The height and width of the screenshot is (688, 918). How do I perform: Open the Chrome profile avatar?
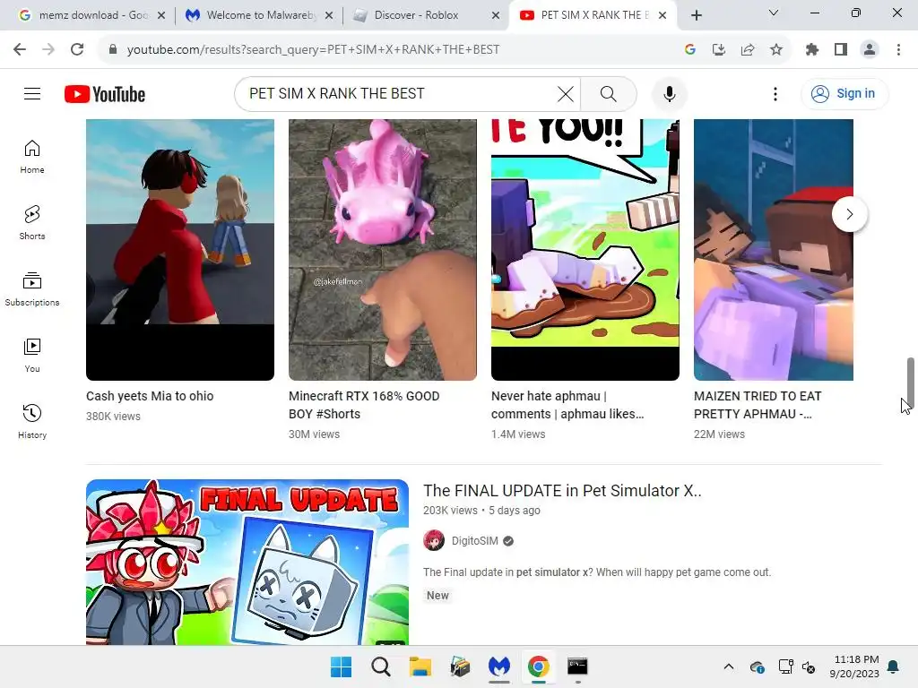(870, 50)
